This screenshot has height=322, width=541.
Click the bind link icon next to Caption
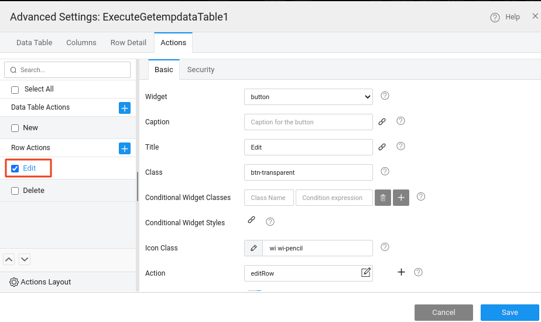click(x=382, y=122)
